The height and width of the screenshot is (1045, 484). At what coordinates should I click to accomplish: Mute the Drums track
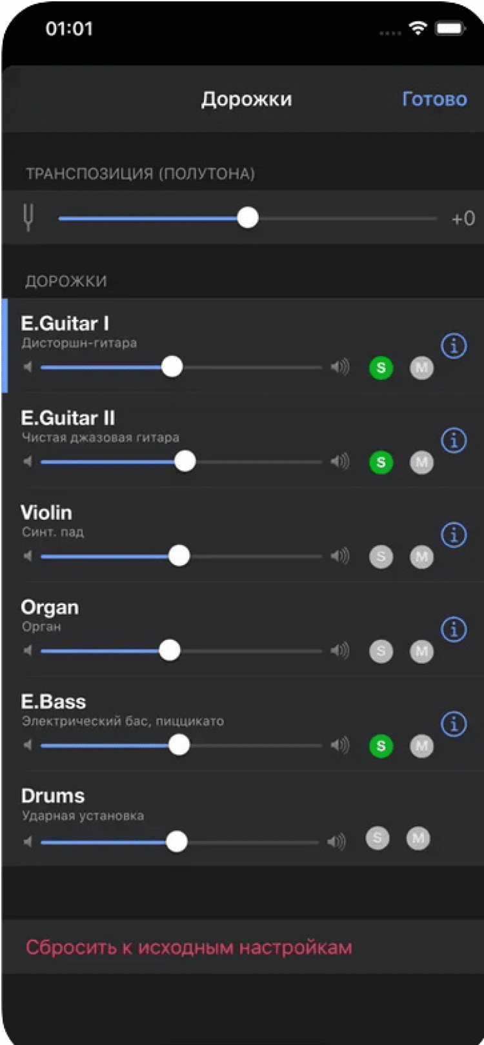point(418,839)
